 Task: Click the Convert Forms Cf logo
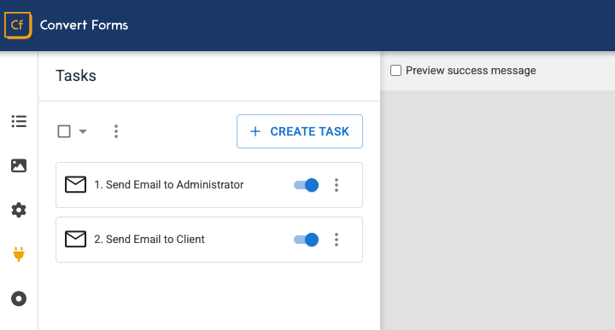(18, 25)
